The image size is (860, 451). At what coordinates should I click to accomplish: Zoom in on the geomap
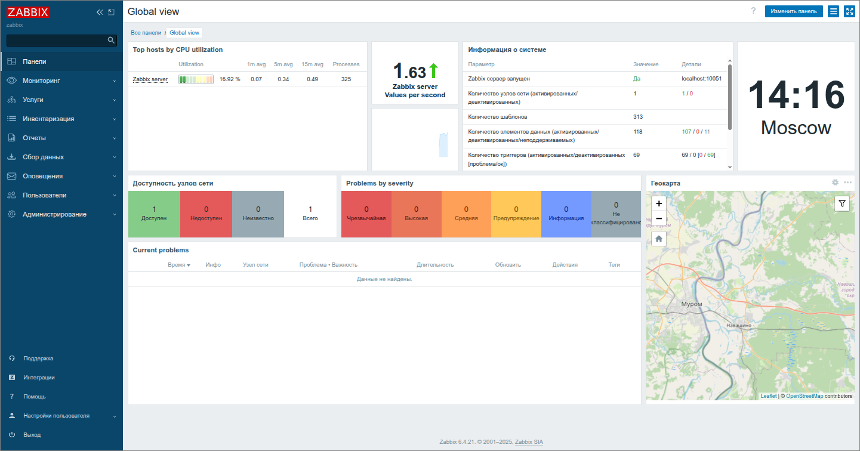[x=659, y=203]
